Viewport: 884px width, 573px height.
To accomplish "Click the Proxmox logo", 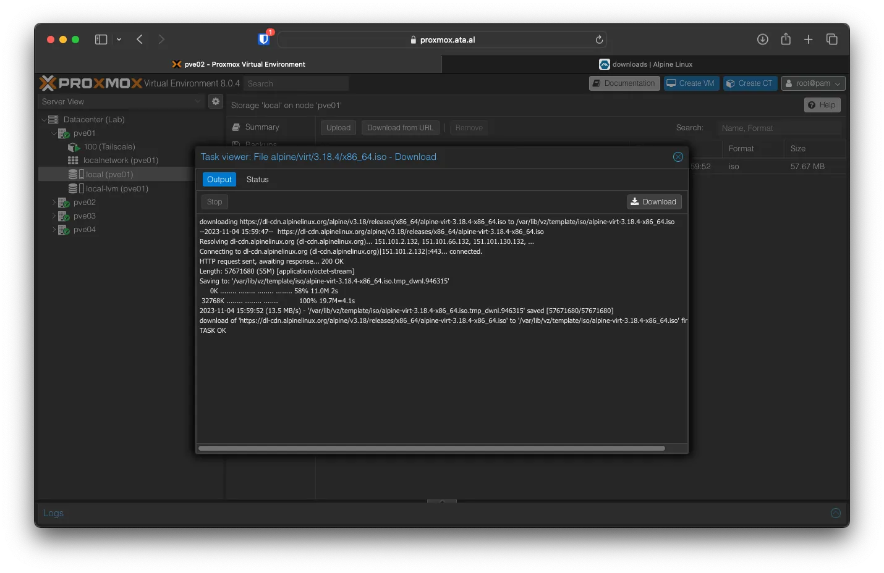I will [x=91, y=83].
